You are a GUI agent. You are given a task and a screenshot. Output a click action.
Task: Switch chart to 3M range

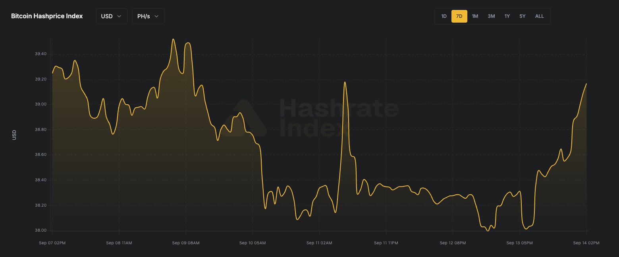pyautogui.click(x=491, y=16)
